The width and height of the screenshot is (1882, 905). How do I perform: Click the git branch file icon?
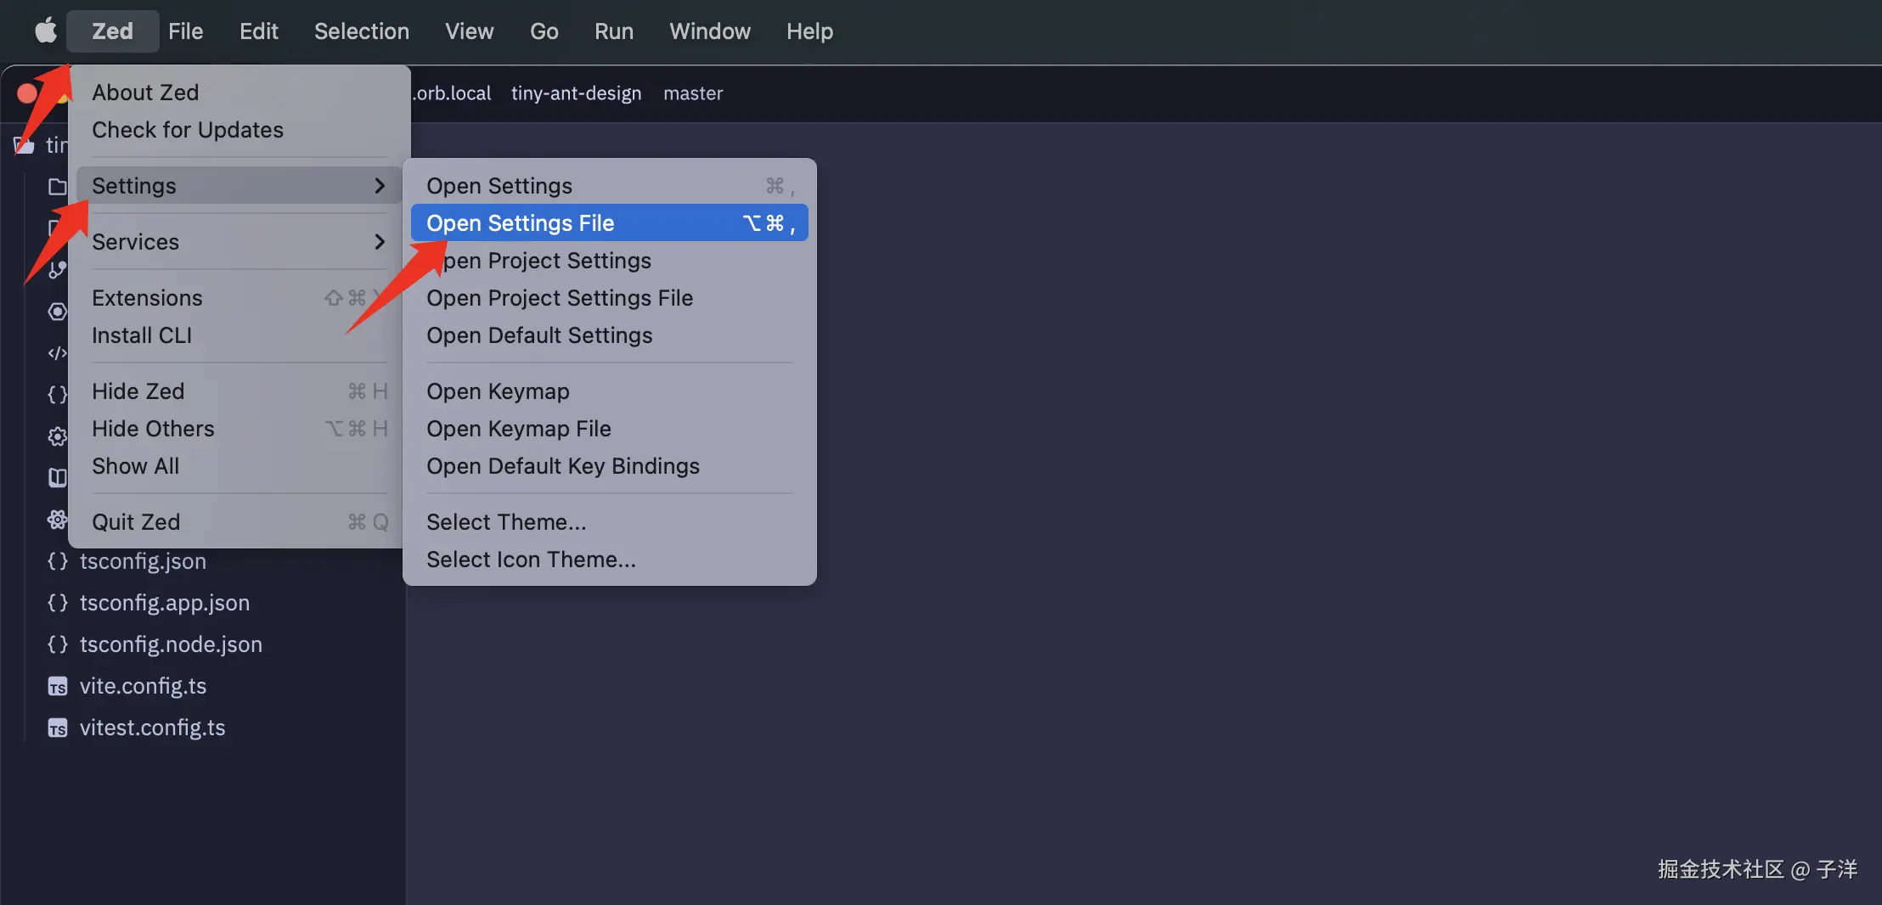pyautogui.click(x=57, y=270)
